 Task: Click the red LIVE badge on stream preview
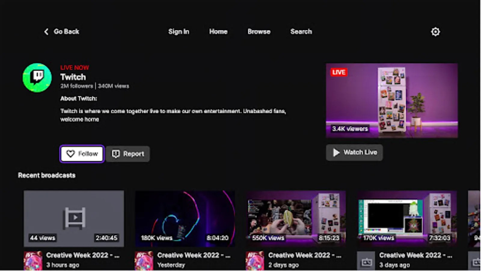(x=339, y=72)
